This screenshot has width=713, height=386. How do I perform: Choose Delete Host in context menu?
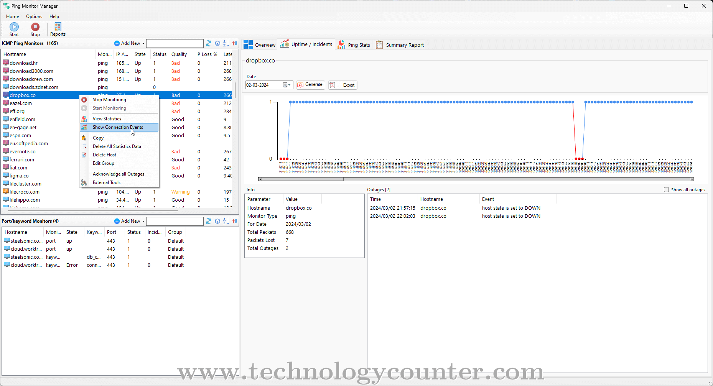(x=119, y=155)
